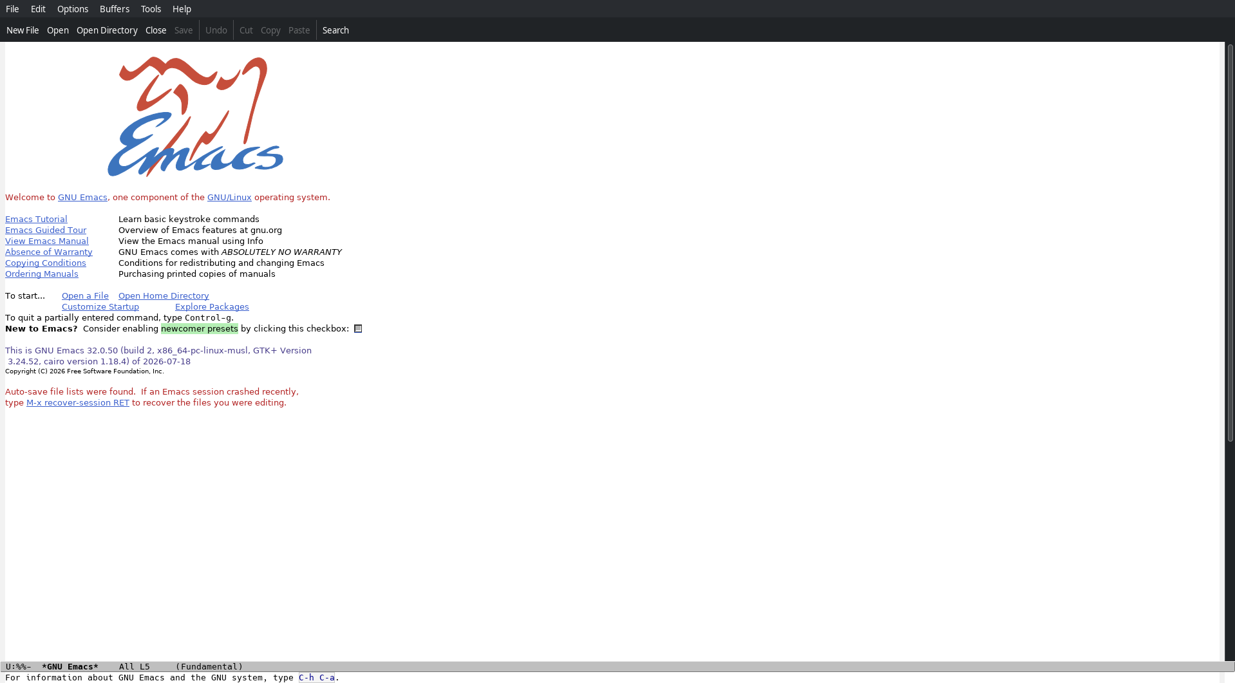
Task: Open the Absence of Warranty link
Action: pos(49,252)
